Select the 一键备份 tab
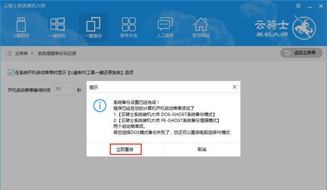This screenshot has width=327, height=190. (x=93, y=28)
